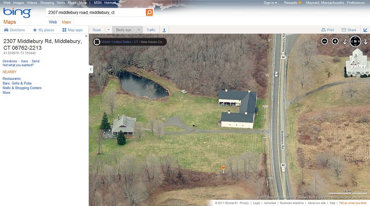Screen dimensions: 370x206
Task: Select the Web tab under the search box
Action: (53, 22)
